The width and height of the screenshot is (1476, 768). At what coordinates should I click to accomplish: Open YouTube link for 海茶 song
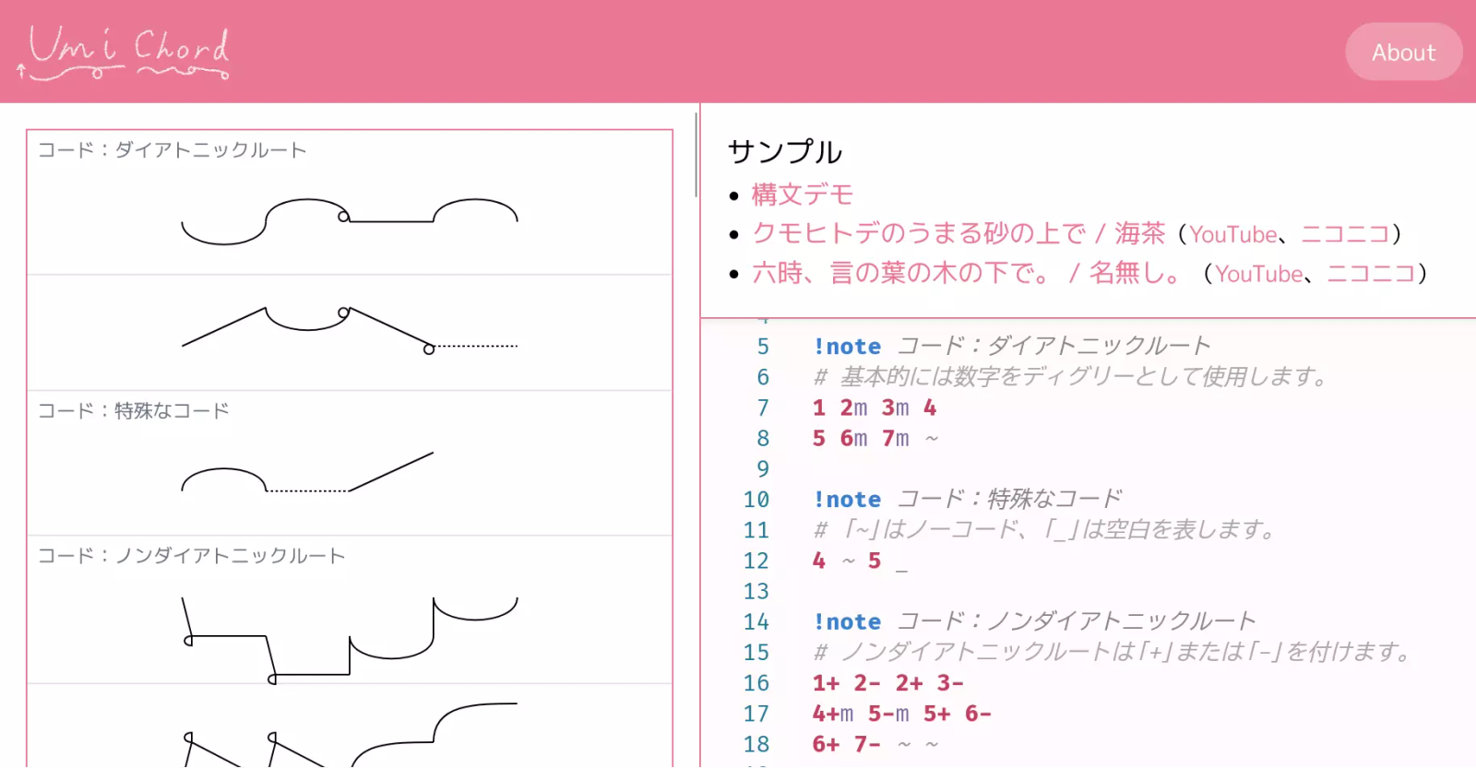click(x=1232, y=235)
